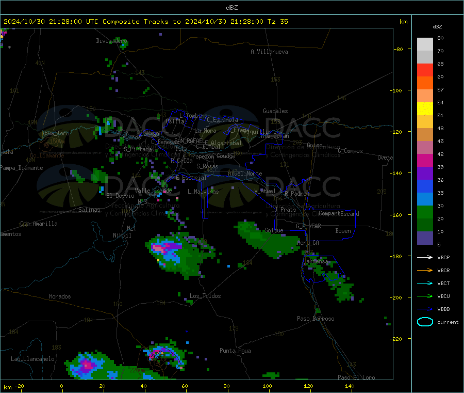Click the L_Malvinas place label
464x393 pixels.
(203, 192)
